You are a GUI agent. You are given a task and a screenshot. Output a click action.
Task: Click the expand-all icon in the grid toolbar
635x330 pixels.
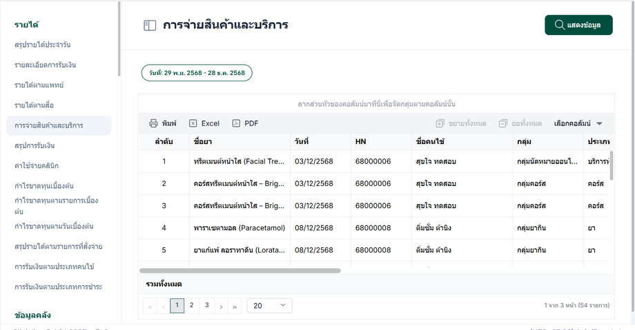(x=440, y=123)
